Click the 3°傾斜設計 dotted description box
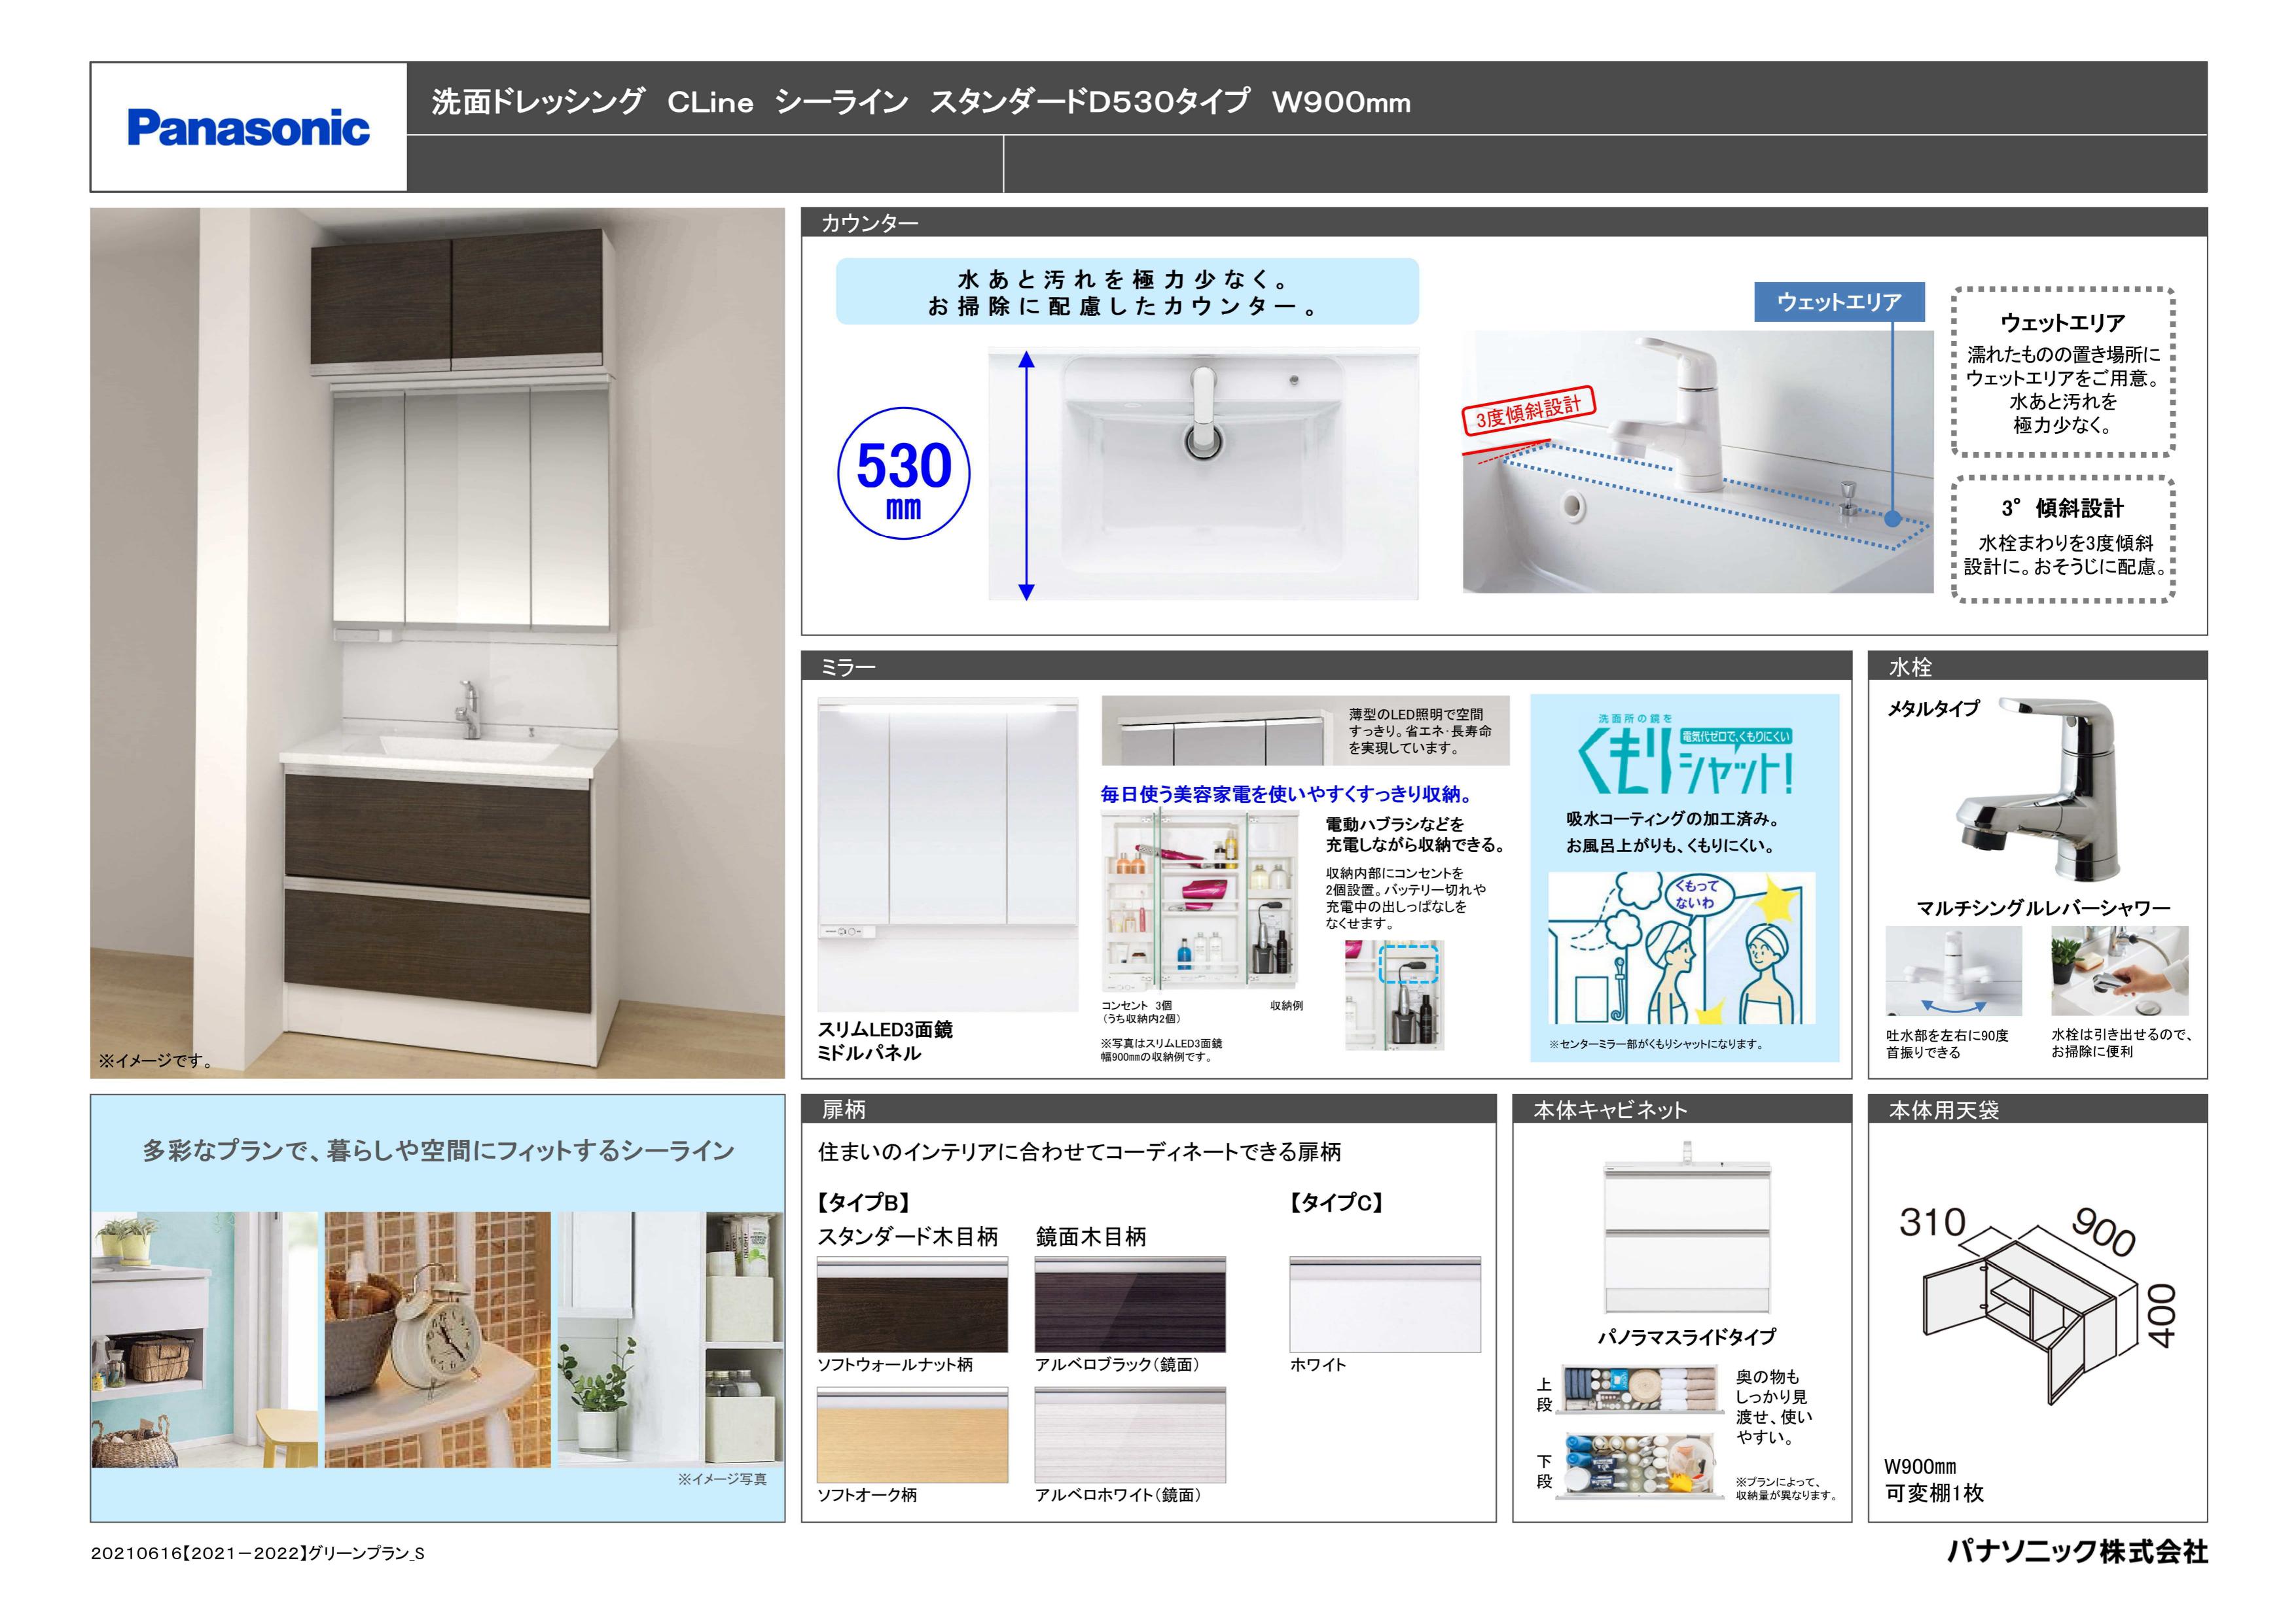The image size is (2296, 1622). pyautogui.click(x=2063, y=538)
